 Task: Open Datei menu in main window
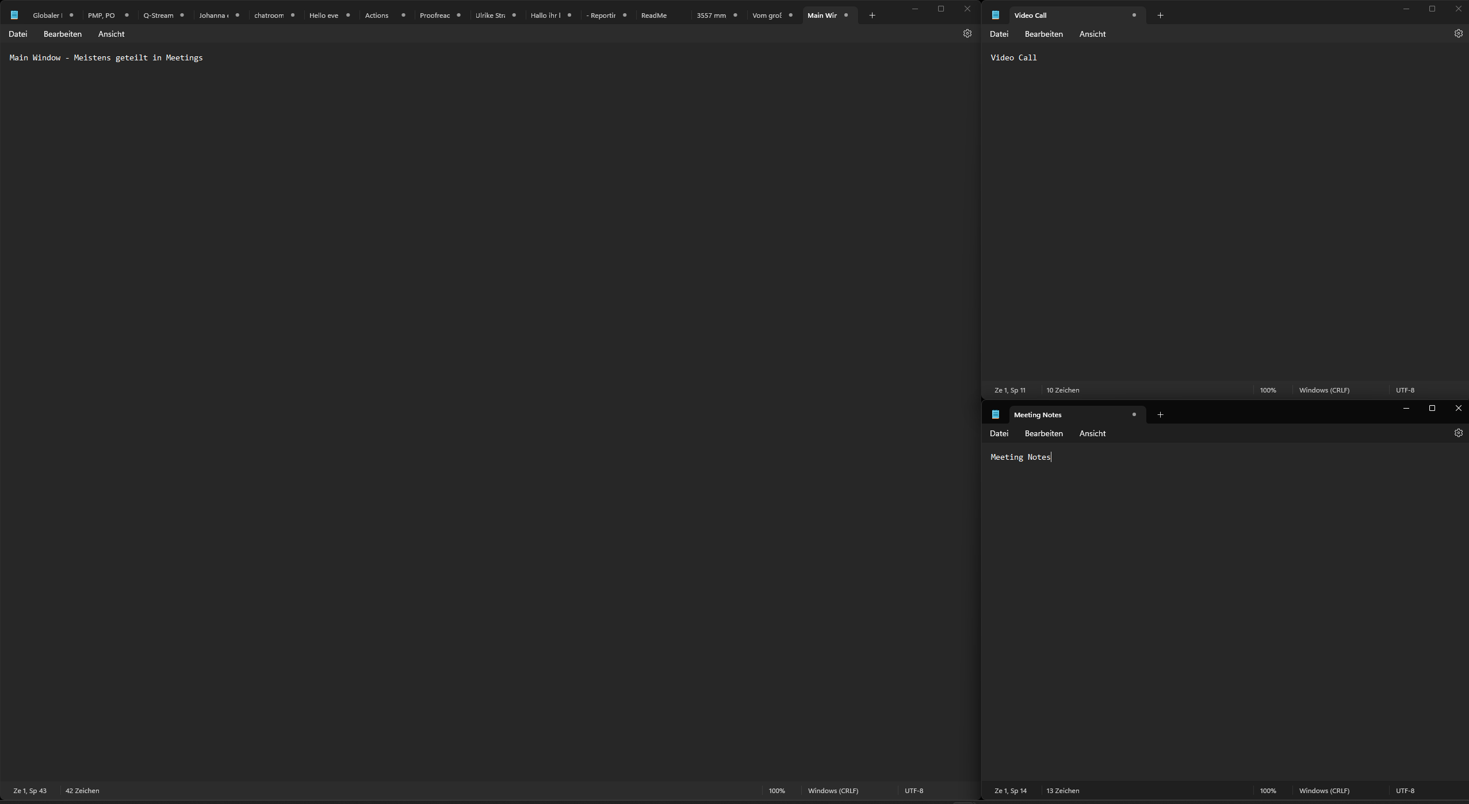tap(18, 34)
